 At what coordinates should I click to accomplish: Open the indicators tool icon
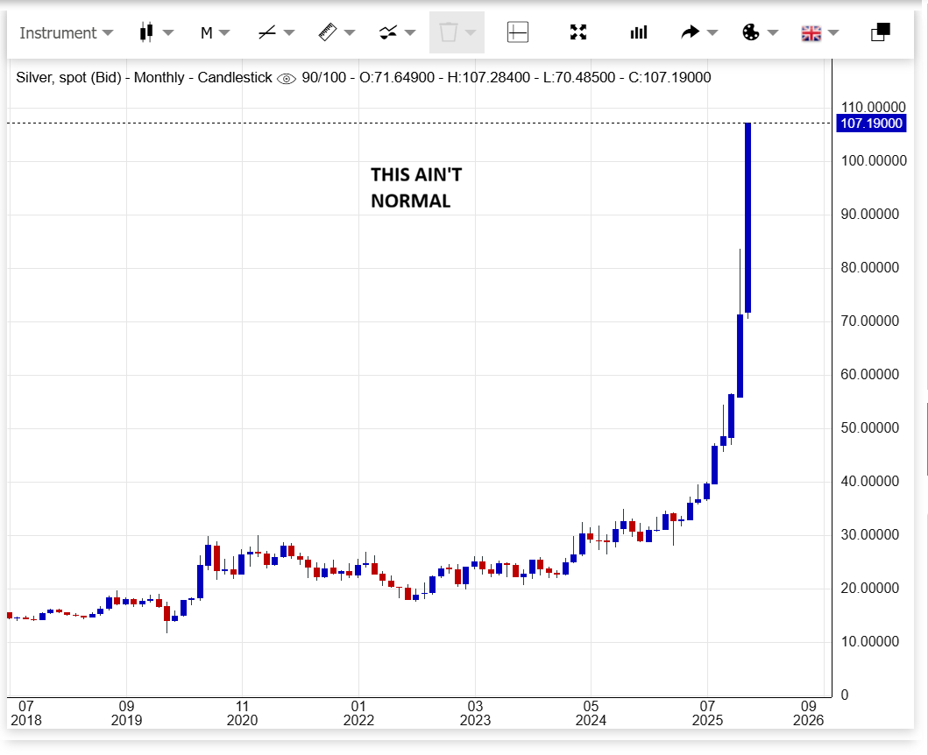pos(388,32)
